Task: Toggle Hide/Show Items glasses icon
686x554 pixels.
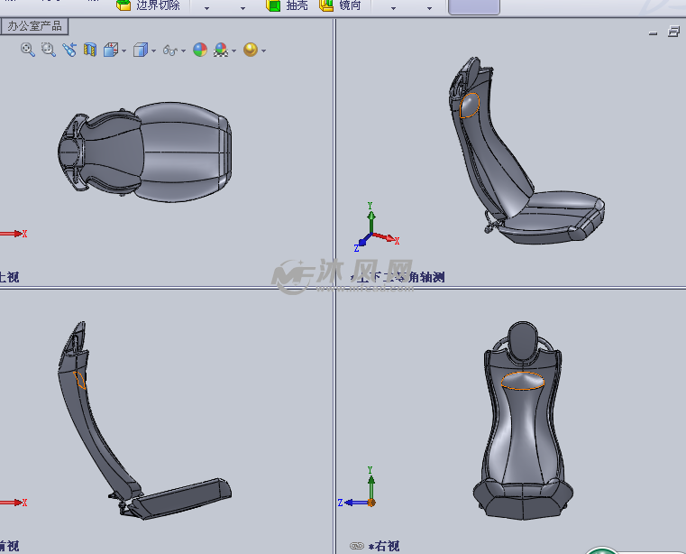Action: click(169, 50)
